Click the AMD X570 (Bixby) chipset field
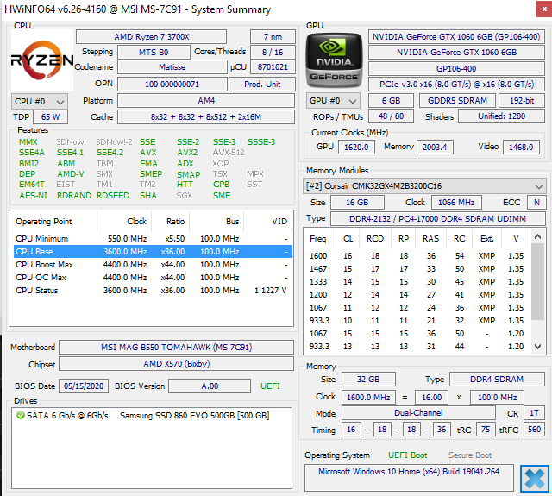 [x=176, y=364]
